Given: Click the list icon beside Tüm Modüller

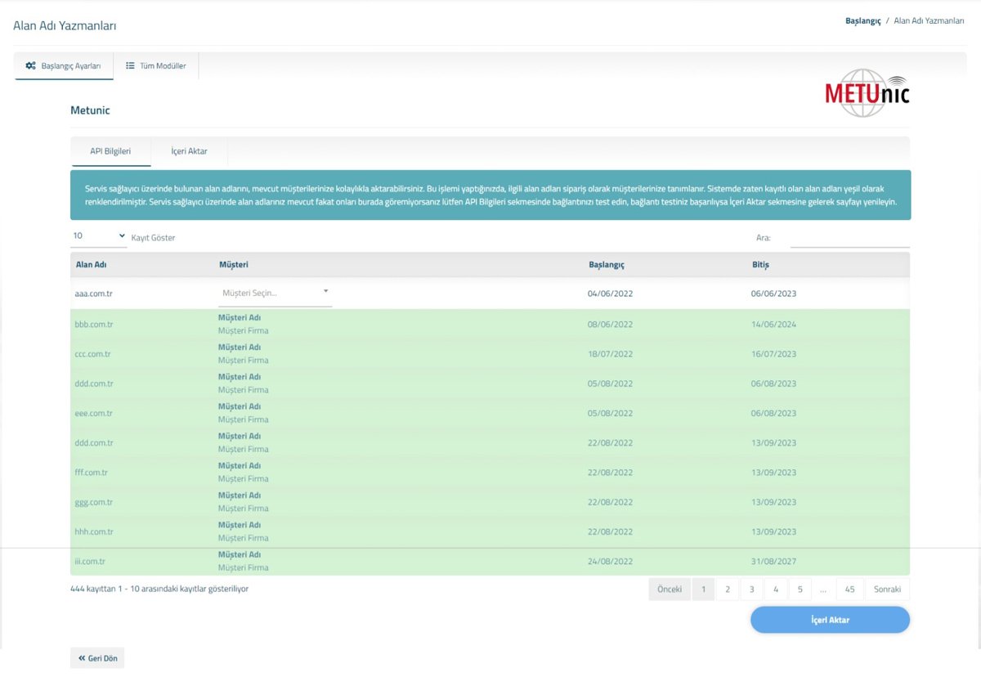Looking at the screenshot, I should tap(130, 65).
